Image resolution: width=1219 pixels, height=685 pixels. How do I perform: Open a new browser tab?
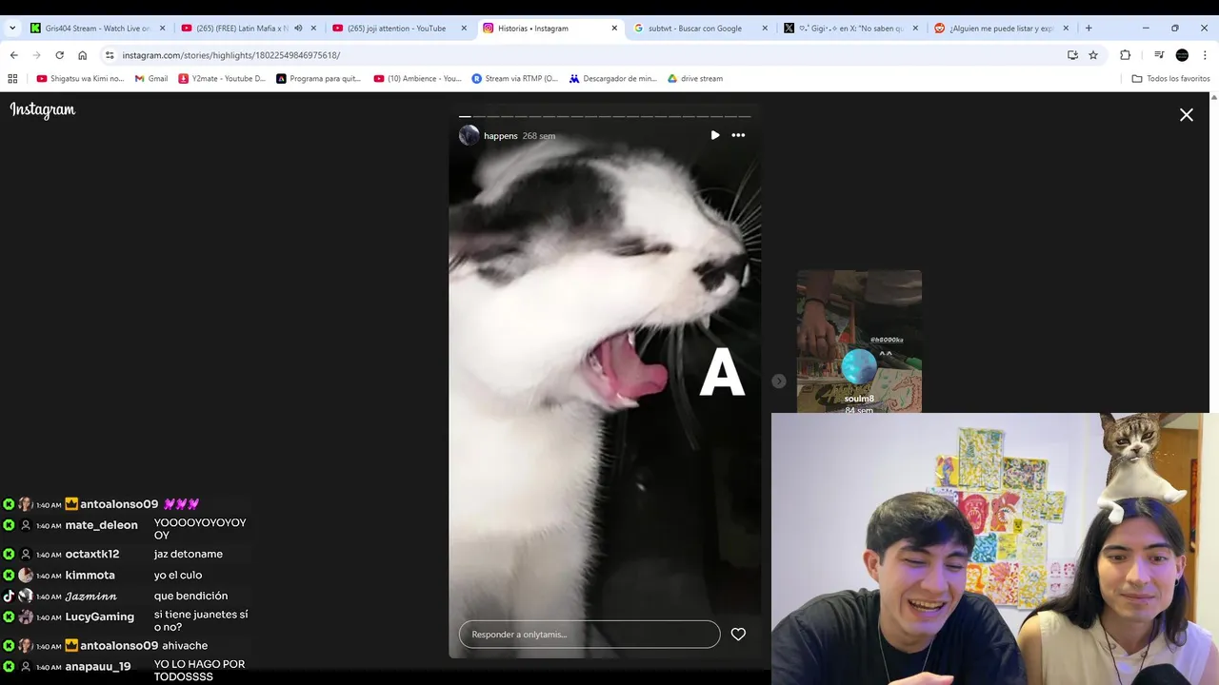pos(1089,29)
